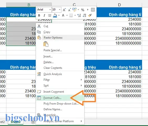
Task: Open Format Cells... dialog
Action: click(60, 98)
